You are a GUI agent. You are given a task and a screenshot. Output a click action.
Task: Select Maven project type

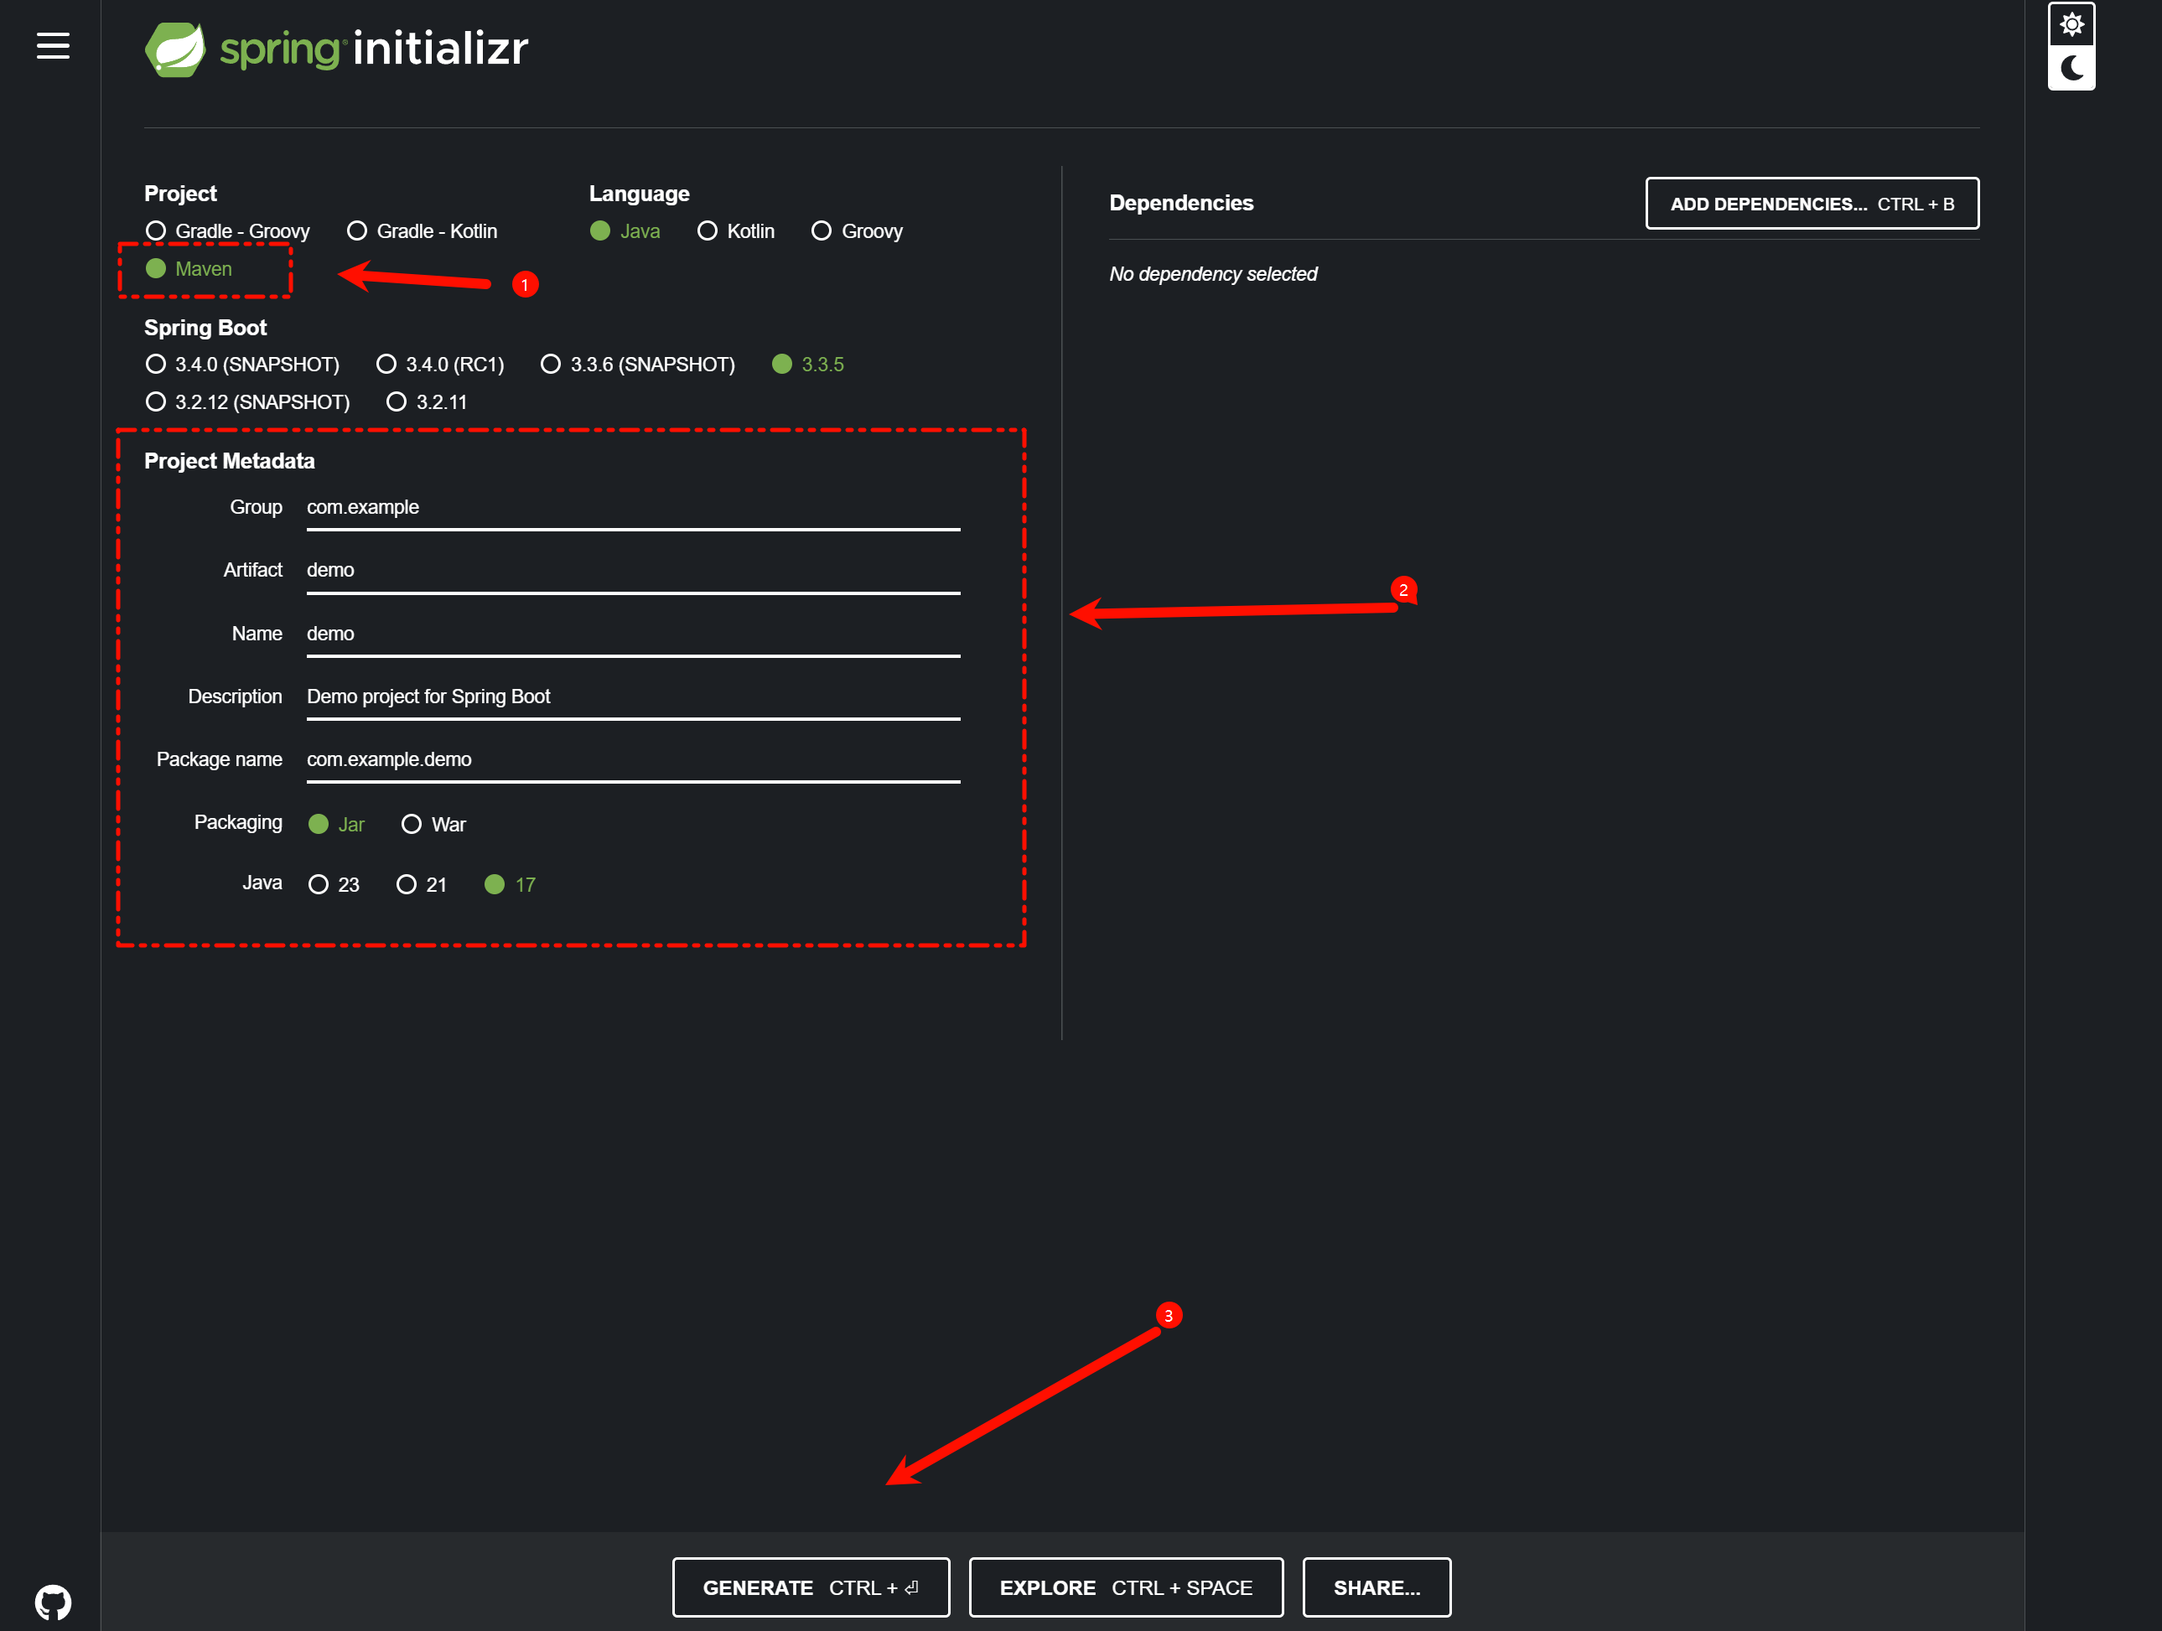[189, 269]
